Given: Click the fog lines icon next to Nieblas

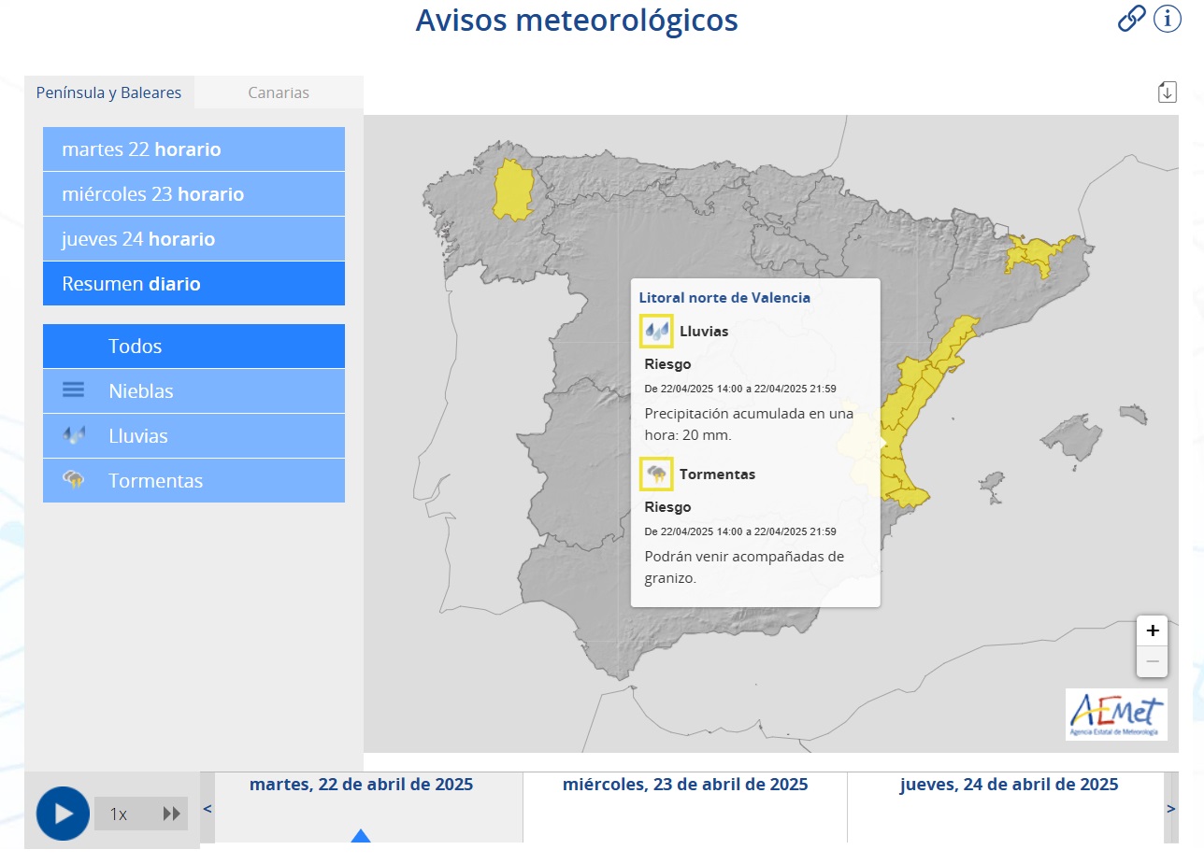Looking at the screenshot, I should click(x=73, y=390).
